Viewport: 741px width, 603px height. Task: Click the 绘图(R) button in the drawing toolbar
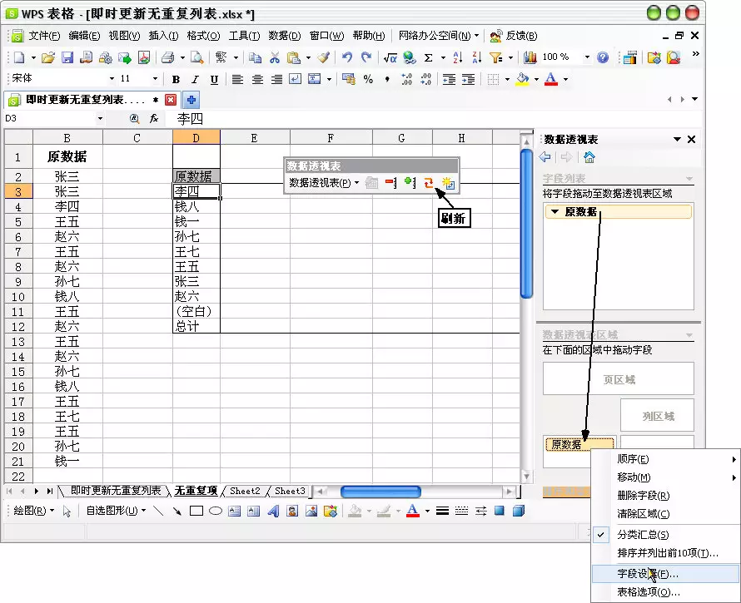pyautogui.click(x=33, y=511)
